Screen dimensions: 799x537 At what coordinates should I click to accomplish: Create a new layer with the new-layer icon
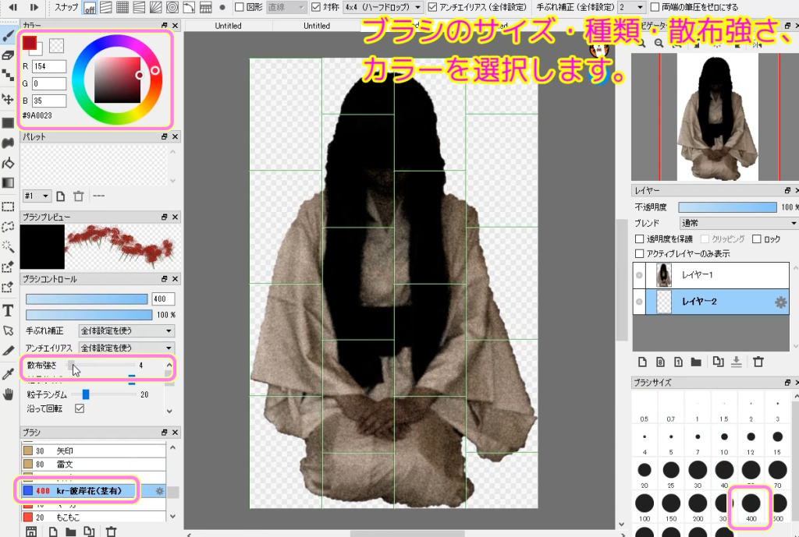[x=644, y=360]
